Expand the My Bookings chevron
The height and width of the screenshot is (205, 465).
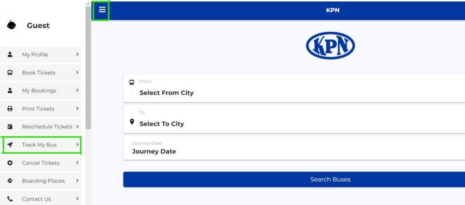[x=77, y=90]
